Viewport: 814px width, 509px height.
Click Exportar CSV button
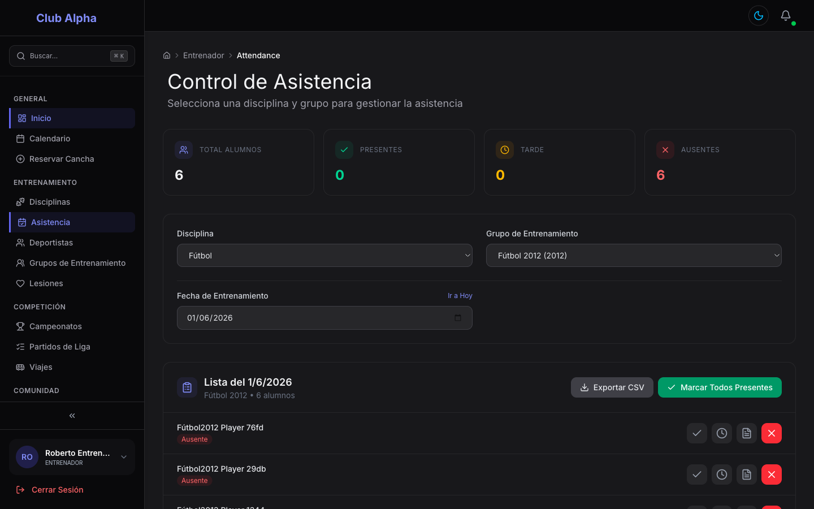pyautogui.click(x=612, y=387)
